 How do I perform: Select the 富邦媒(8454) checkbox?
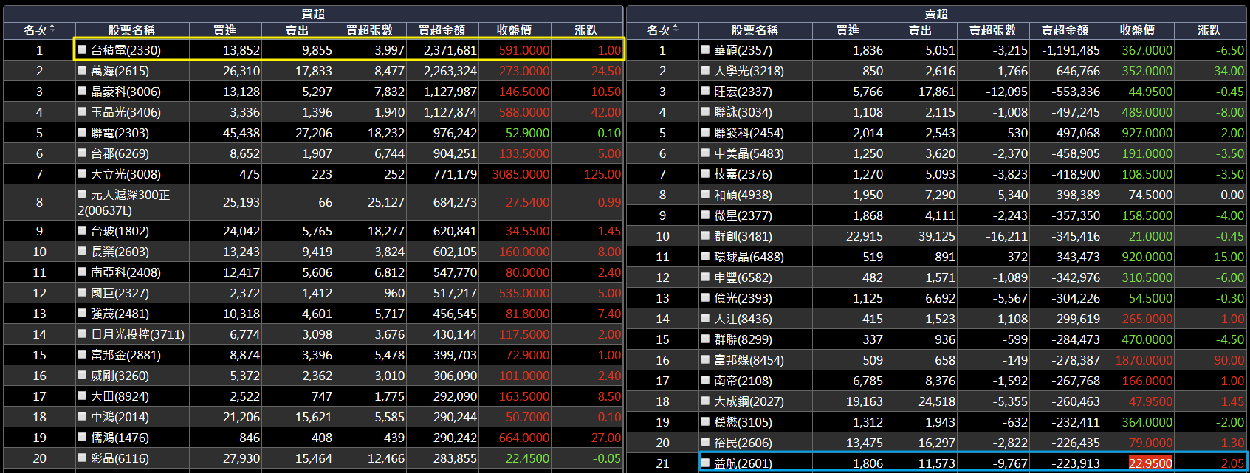click(705, 359)
